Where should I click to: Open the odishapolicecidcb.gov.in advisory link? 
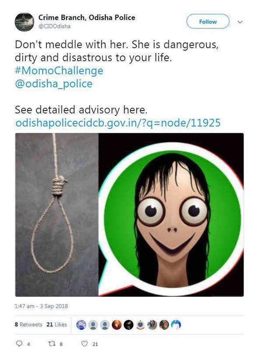point(118,123)
